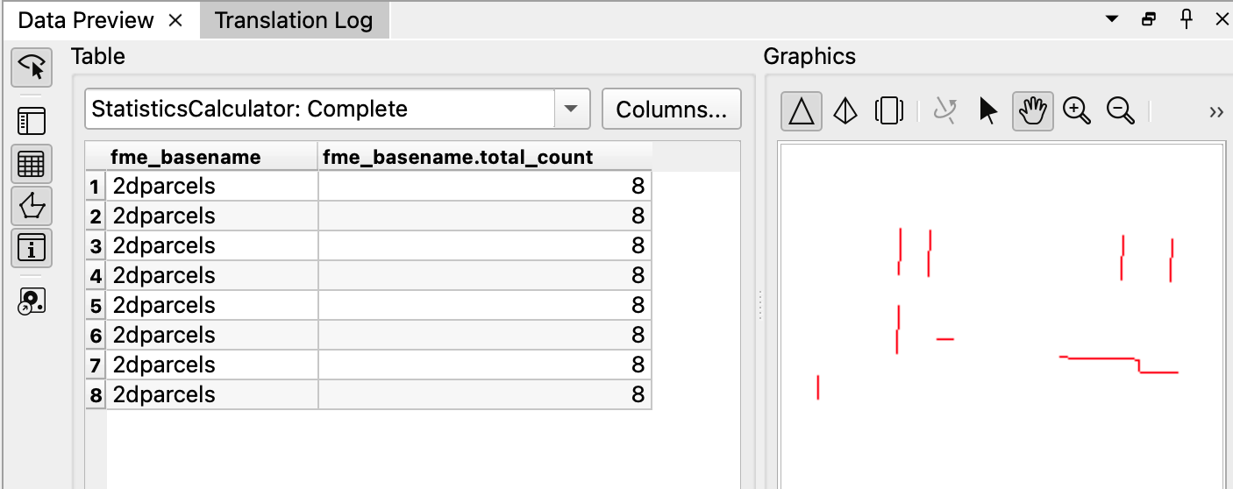Click the zoom out magnifier
The height and width of the screenshot is (489, 1233).
tap(1121, 110)
